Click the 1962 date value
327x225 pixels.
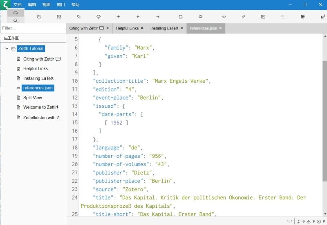tap(116, 123)
